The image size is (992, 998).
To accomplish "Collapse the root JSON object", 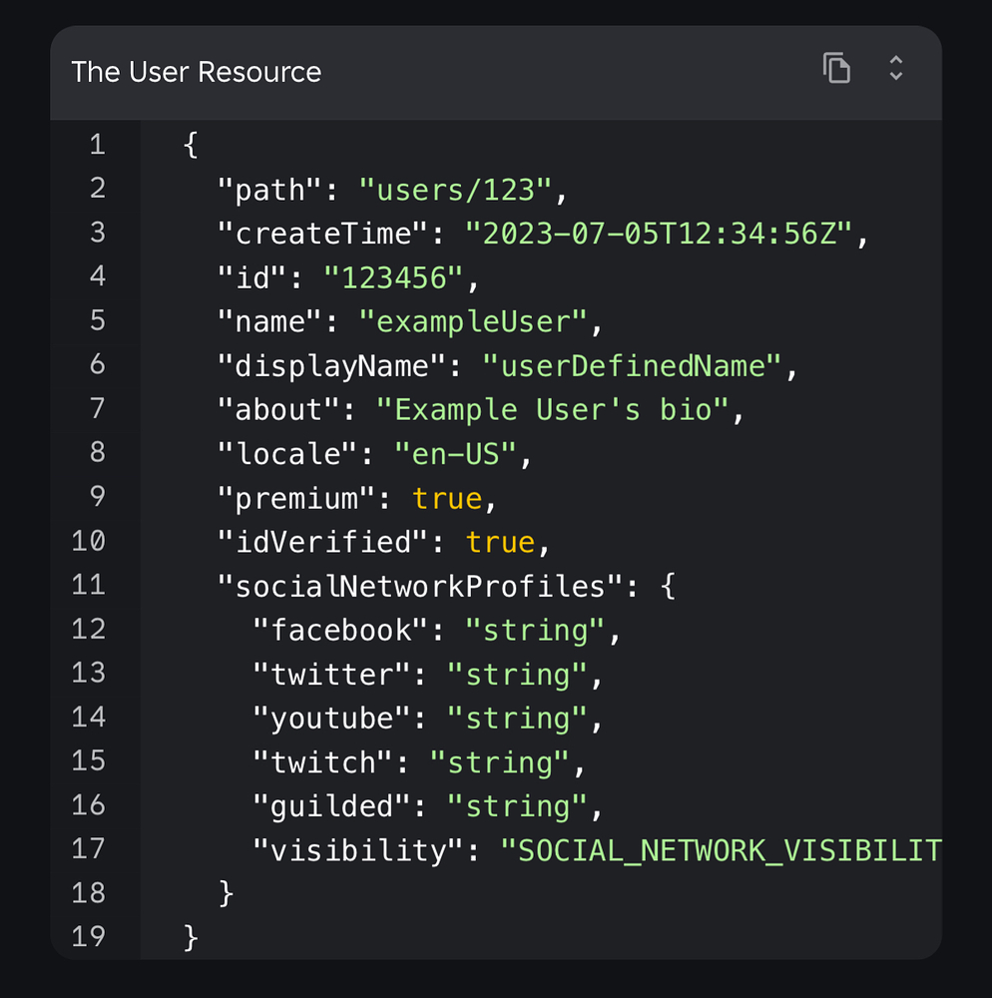I will pos(190,144).
